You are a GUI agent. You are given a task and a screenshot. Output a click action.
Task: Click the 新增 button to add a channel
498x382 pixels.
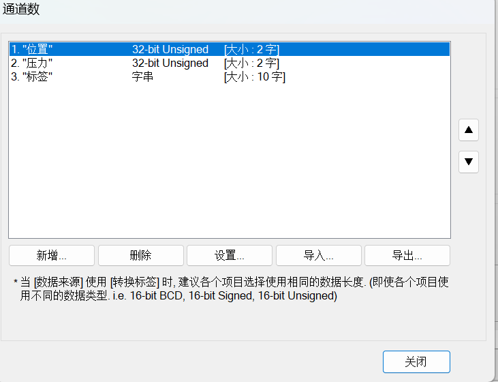coord(52,256)
